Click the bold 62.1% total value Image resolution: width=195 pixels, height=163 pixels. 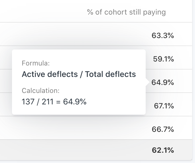[163, 150]
